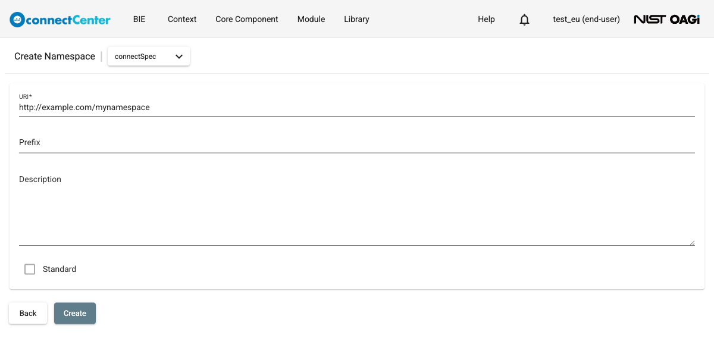The image size is (714, 357).
Task: Open the connectSpec library dropdown
Action: point(149,57)
